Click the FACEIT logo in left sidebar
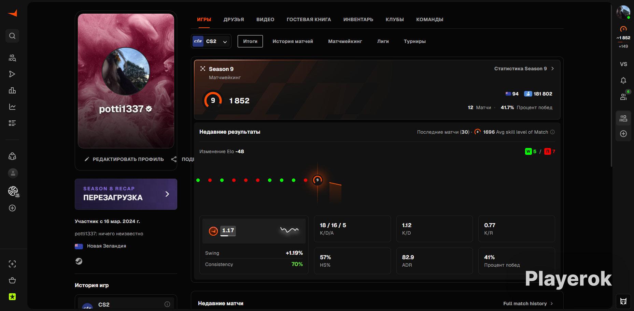Viewport: 634px width, 311px height. point(13,13)
